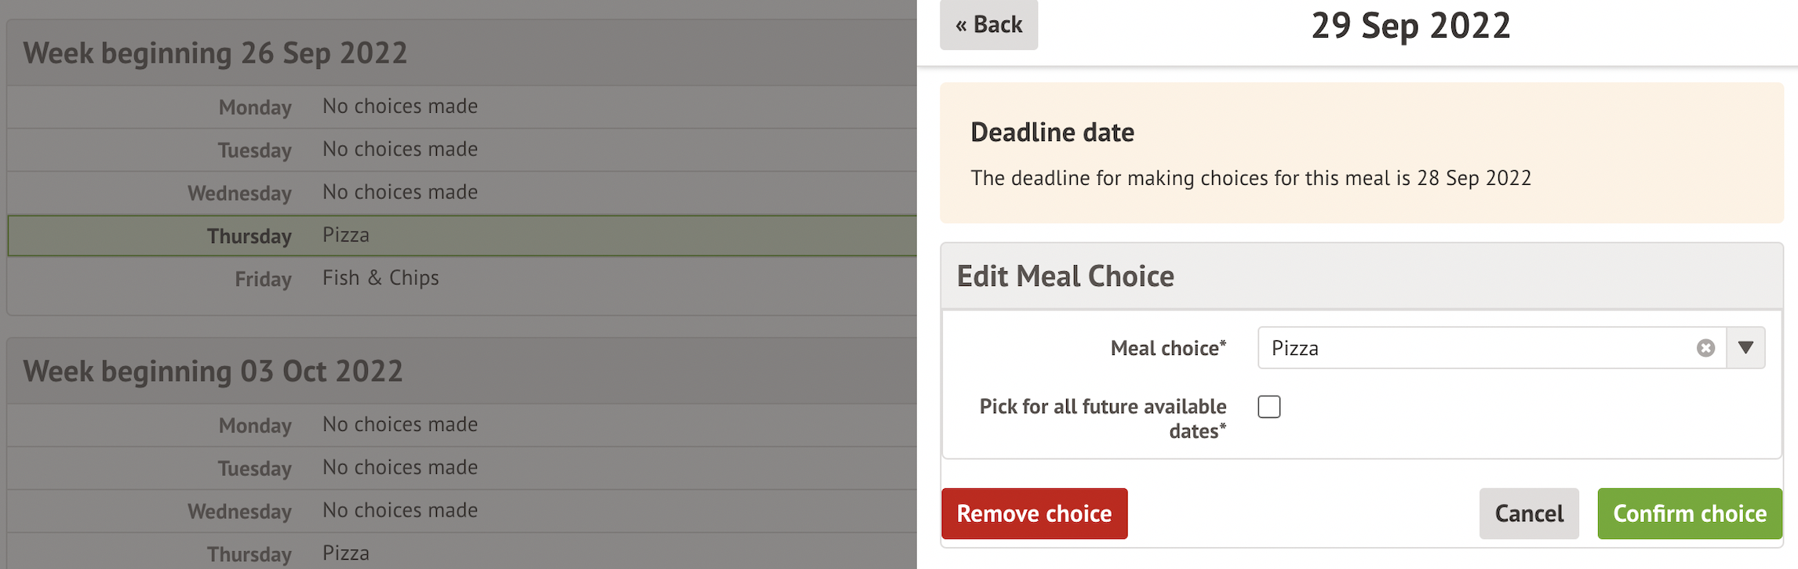Click the « Back button
Viewport: 1798px width, 569px height.
[988, 24]
